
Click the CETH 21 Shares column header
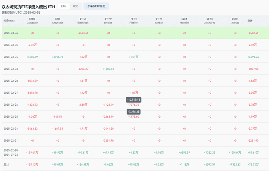click(x=209, y=21)
